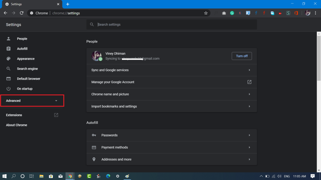Viewport: 321px width, 180px height.
Task: Click the scrollbar down arrow
Action: tap(319, 170)
